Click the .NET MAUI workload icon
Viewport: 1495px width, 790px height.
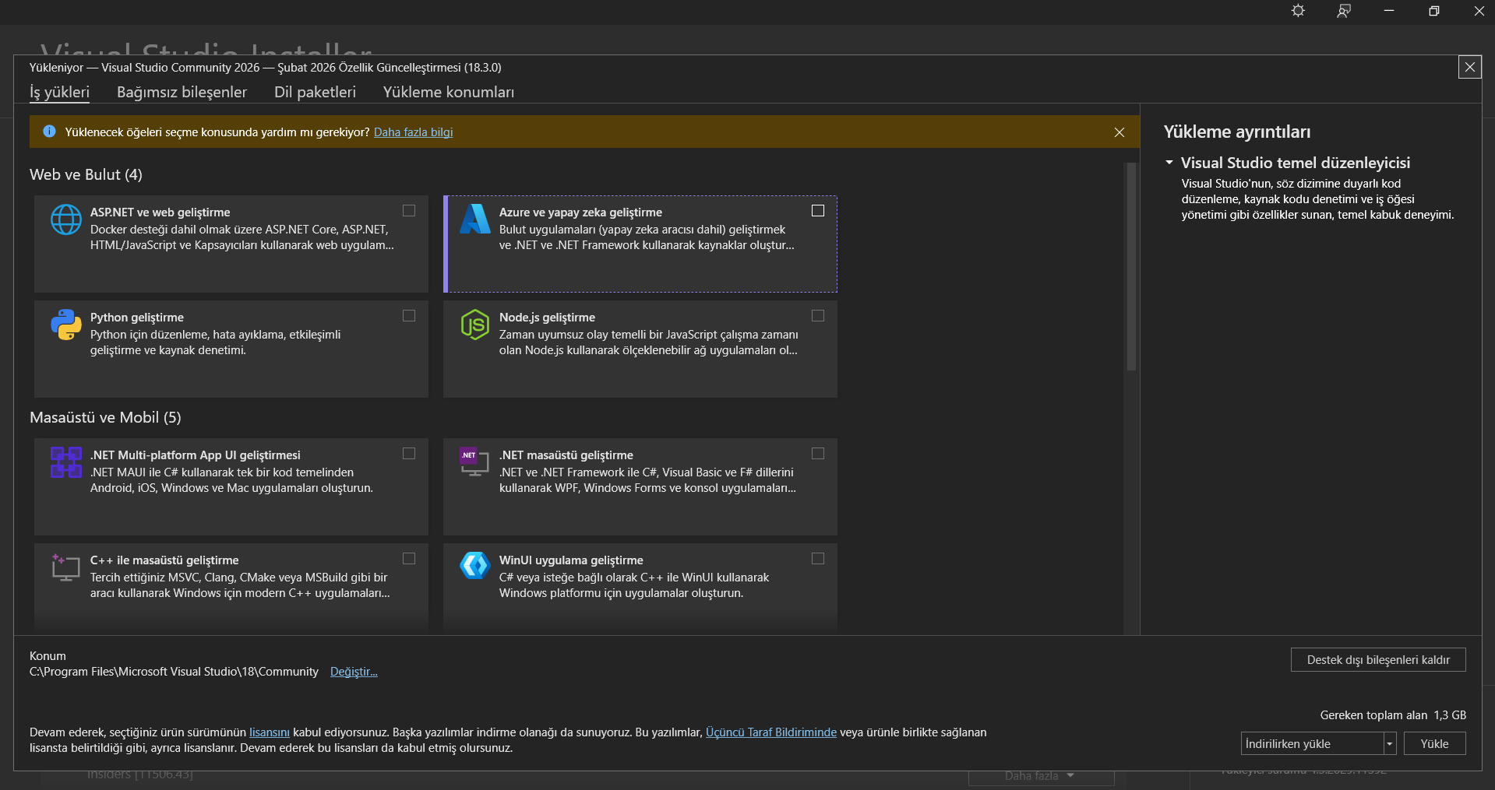[66, 462]
